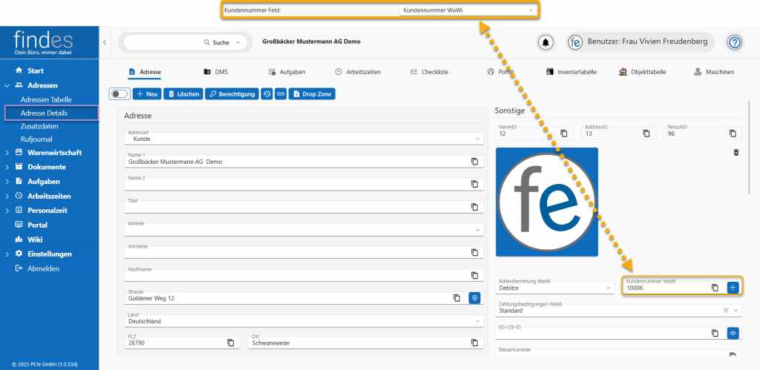Click map location icon beside Strasse field

coord(475,298)
